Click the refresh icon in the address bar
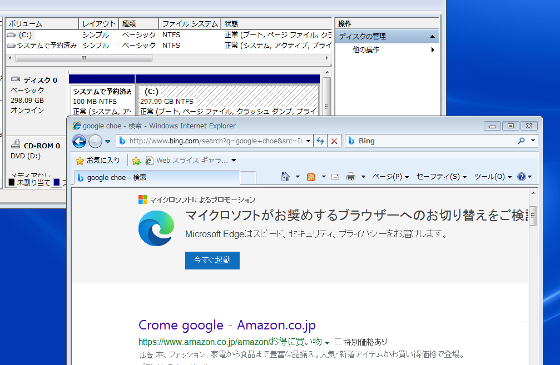The height and width of the screenshot is (365, 560). tap(320, 141)
